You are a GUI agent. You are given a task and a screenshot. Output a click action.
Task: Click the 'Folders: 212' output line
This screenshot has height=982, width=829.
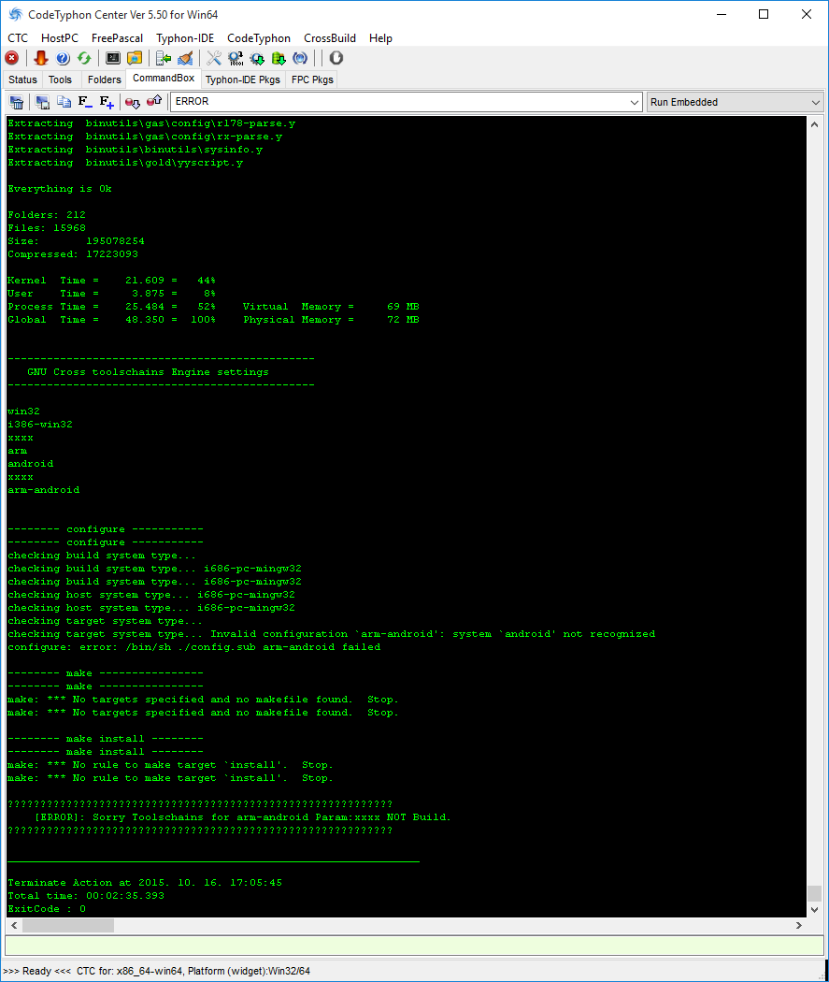tap(47, 215)
